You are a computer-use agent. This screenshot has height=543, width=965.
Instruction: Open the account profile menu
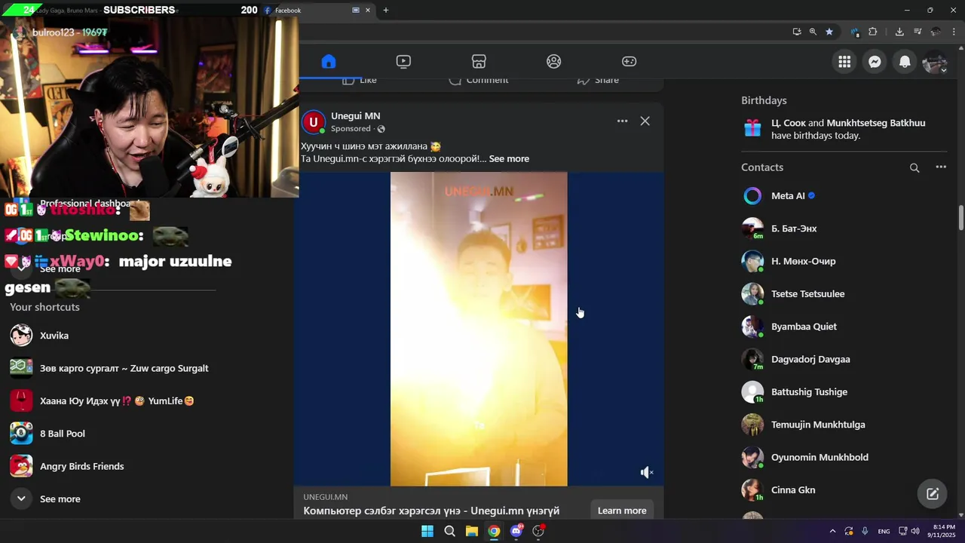[935, 62]
